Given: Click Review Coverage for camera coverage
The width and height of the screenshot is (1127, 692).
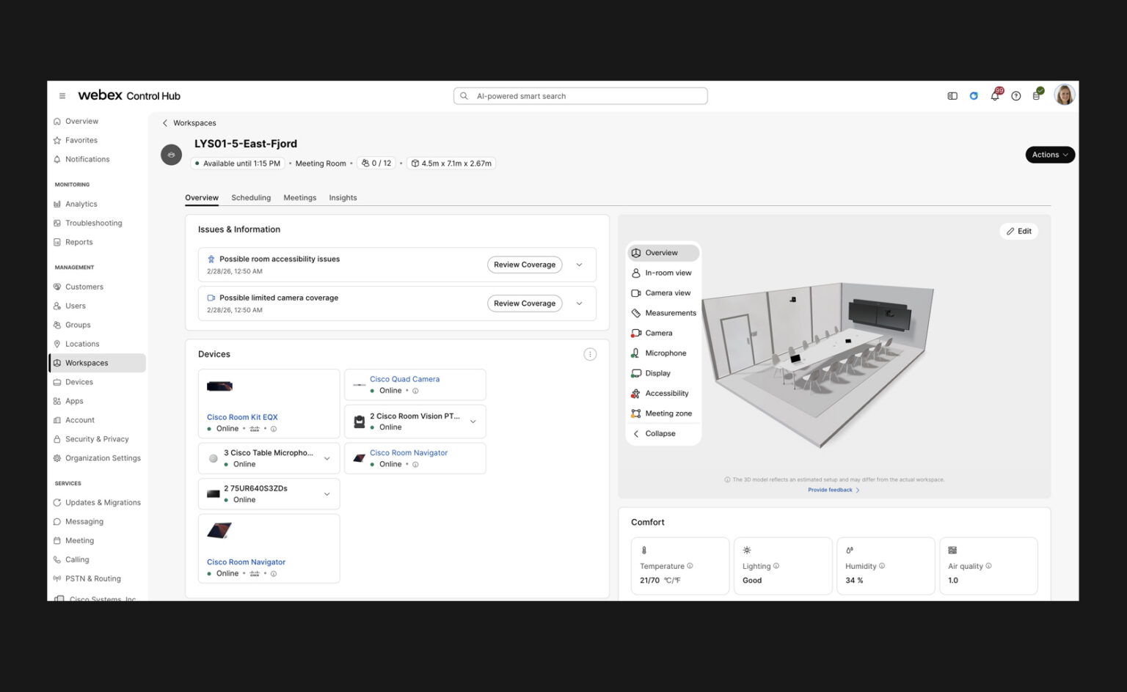Looking at the screenshot, I should tap(525, 303).
